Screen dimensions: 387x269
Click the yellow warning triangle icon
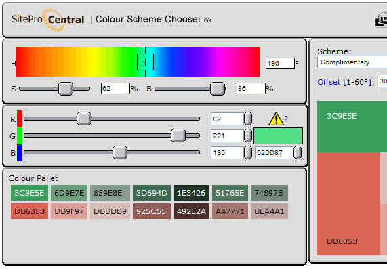click(x=276, y=119)
